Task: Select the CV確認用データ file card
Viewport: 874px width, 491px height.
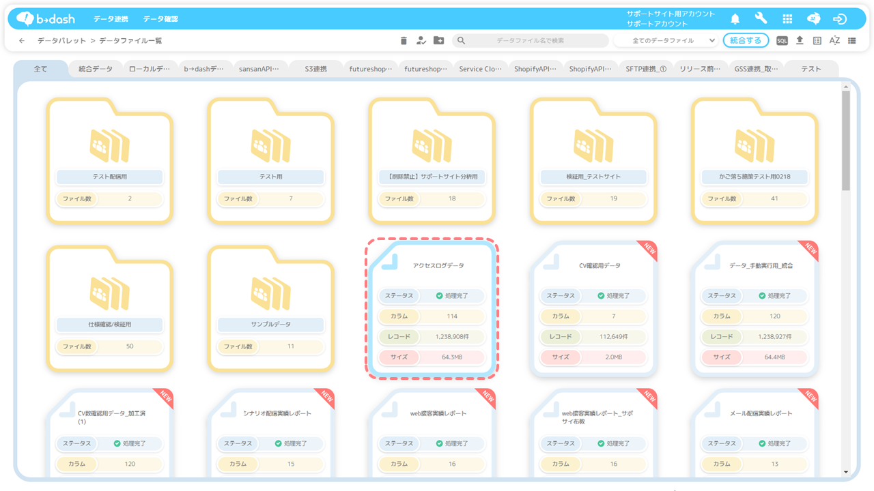Action: pos(593,308)
